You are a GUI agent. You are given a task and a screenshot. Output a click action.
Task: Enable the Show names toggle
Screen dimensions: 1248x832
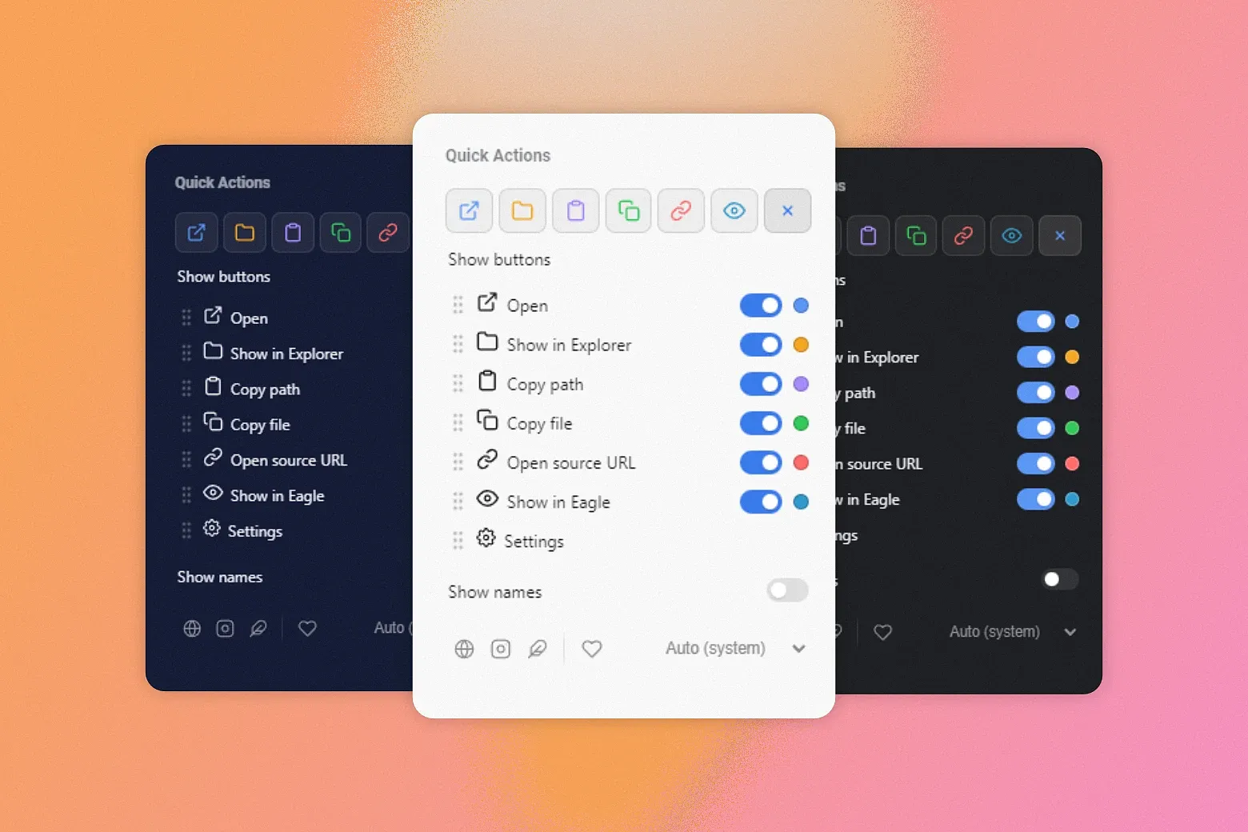click(x=786, y=590)
